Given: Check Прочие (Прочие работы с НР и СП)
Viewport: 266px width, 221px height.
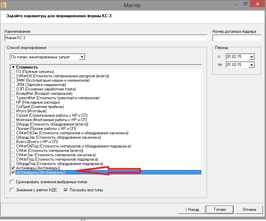Looking at the screenshot, I should pos(13,129).
